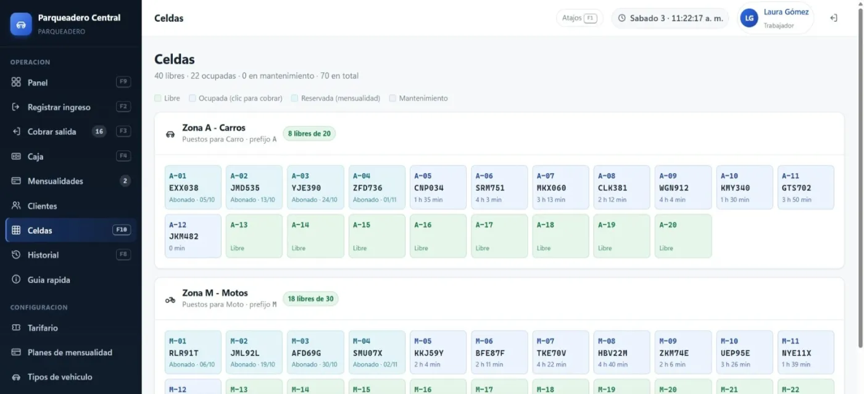Screen dimensions: 864x394
Task: Choose free cell A-13
Action: (254, 236)
